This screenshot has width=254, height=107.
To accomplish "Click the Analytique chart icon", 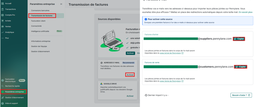I will tap(3, 32).
